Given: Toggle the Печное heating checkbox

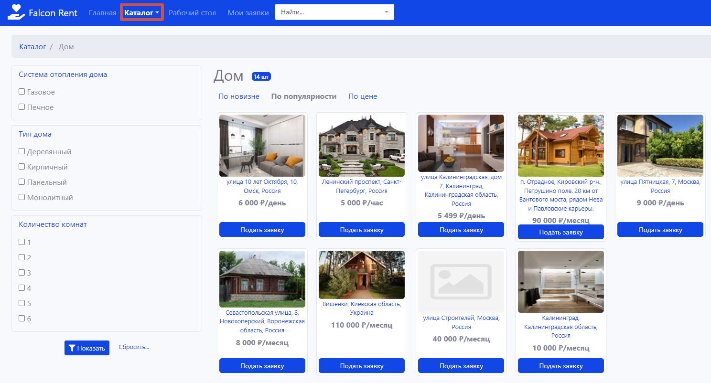Looking at the screenshot, I should (x=22, y=107).
